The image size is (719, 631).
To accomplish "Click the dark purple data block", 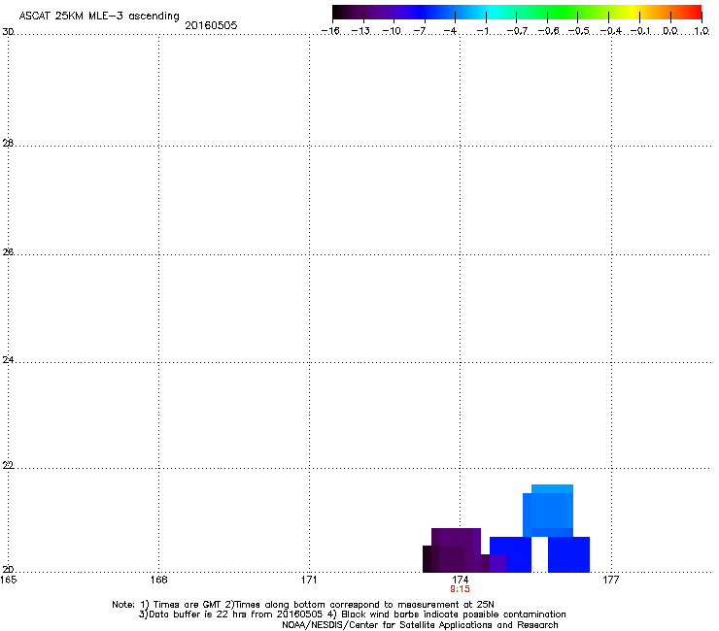I will pos(456,549).
